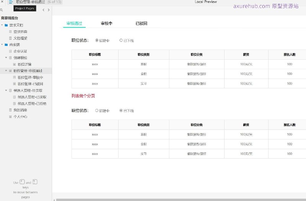Click the horizontal scrollbar at the bottom

pos(181,200)
